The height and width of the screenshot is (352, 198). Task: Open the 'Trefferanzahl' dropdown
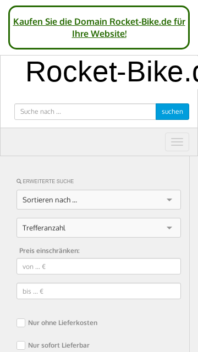click(x=98, y=228)
